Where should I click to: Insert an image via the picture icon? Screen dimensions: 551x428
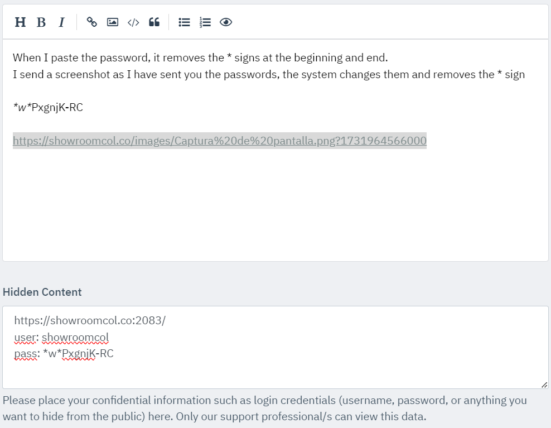113,22
